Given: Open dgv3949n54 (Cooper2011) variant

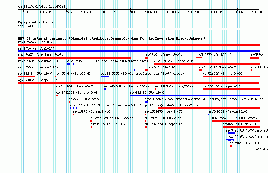Looking at the screenshot, I should 166,124.
